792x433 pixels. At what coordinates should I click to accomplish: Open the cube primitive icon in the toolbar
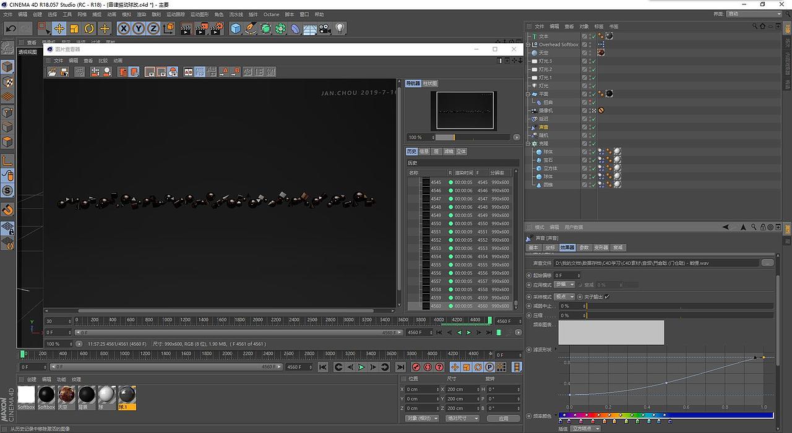coord(236,28)
